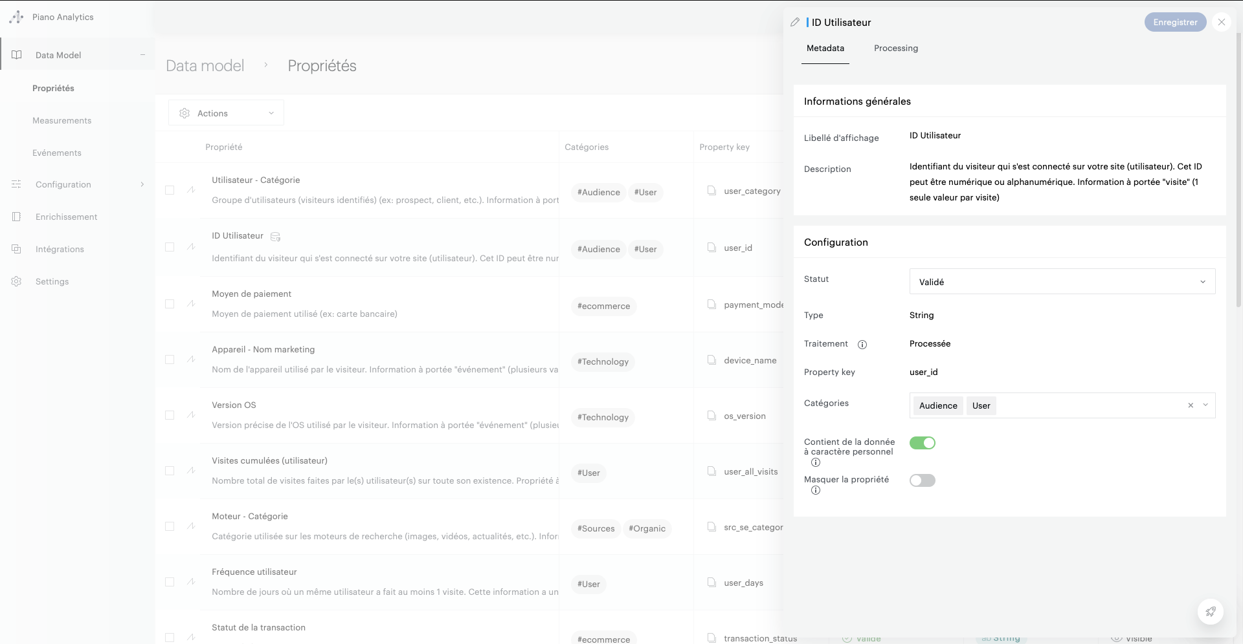1243x644 pixels.
Task: Open Measurements in the sidebar
Action: pos(62,120)
